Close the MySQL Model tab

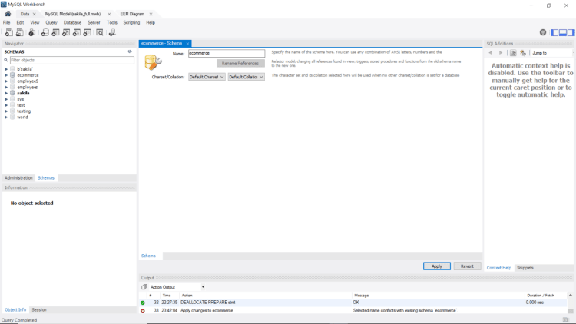[x=109, y=14]
